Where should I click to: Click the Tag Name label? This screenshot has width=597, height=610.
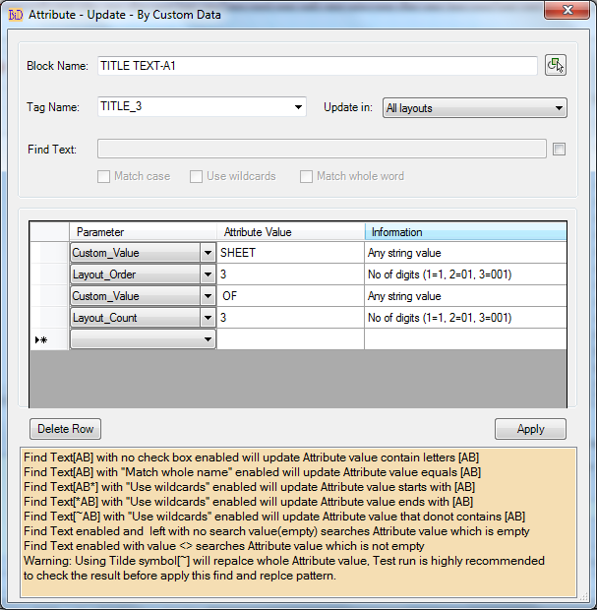(x=53, y=107)
